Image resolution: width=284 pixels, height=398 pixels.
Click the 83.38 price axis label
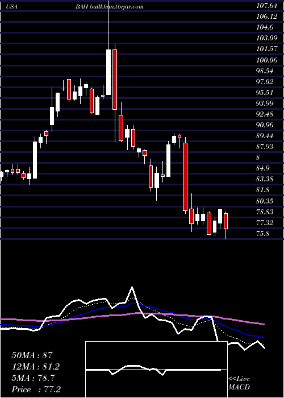(265, 179)
